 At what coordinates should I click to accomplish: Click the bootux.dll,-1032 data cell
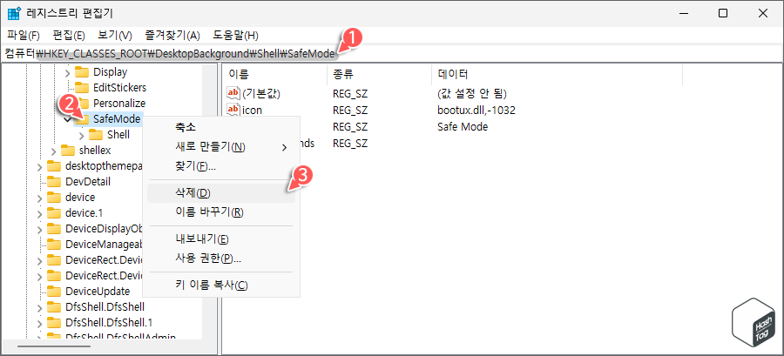pos(476,110)
